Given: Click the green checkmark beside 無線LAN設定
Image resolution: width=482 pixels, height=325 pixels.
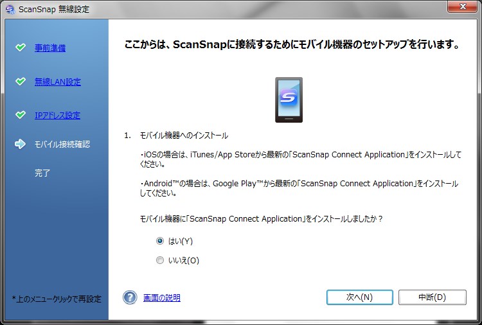Looking at the screenshot, I should click(x=21, y=82).
